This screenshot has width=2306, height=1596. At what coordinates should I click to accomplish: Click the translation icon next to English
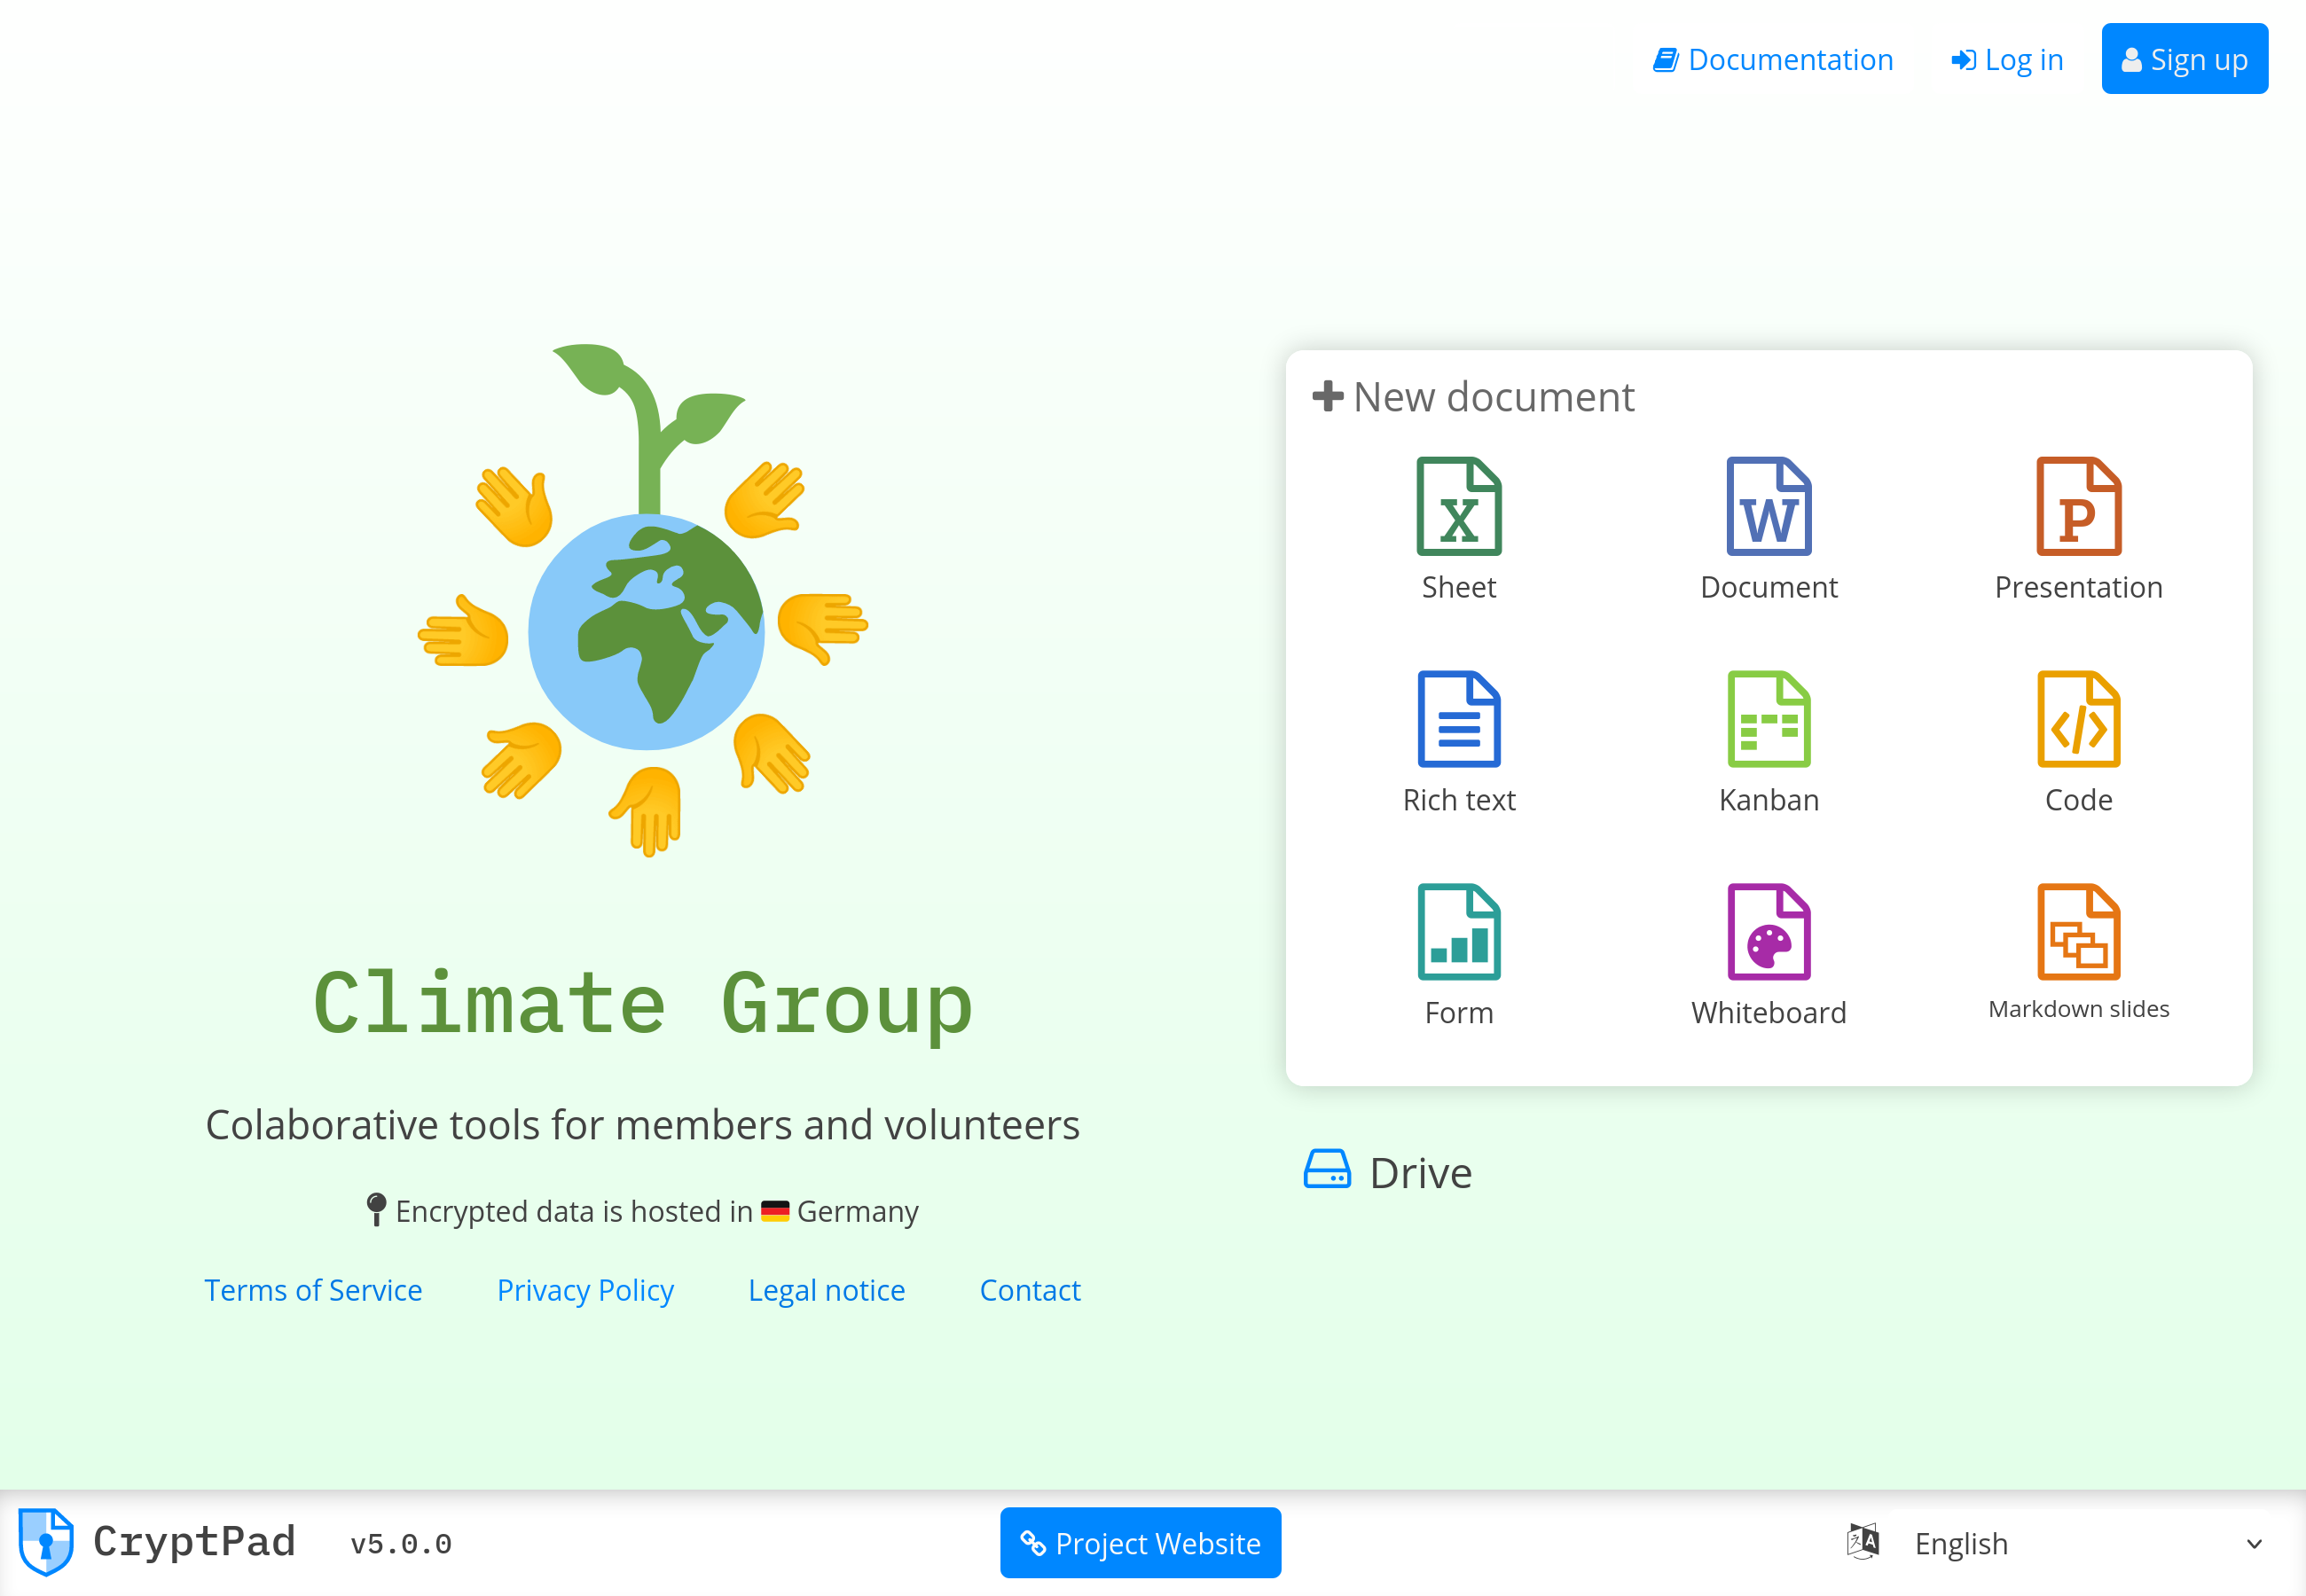coord(1864,1542)
